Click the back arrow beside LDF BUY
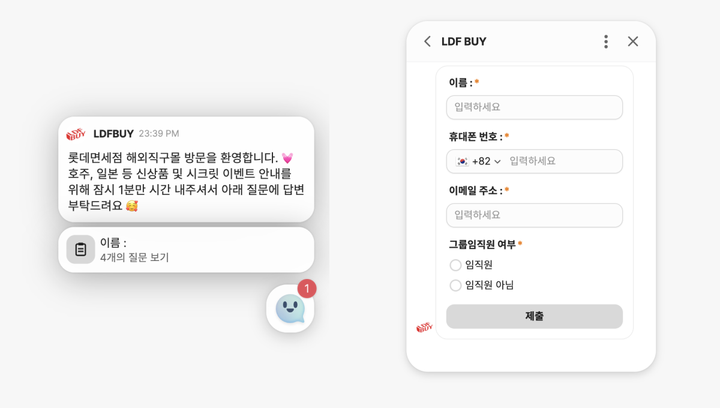The width and height of the screenshot is (720, 408). point(427,41)
